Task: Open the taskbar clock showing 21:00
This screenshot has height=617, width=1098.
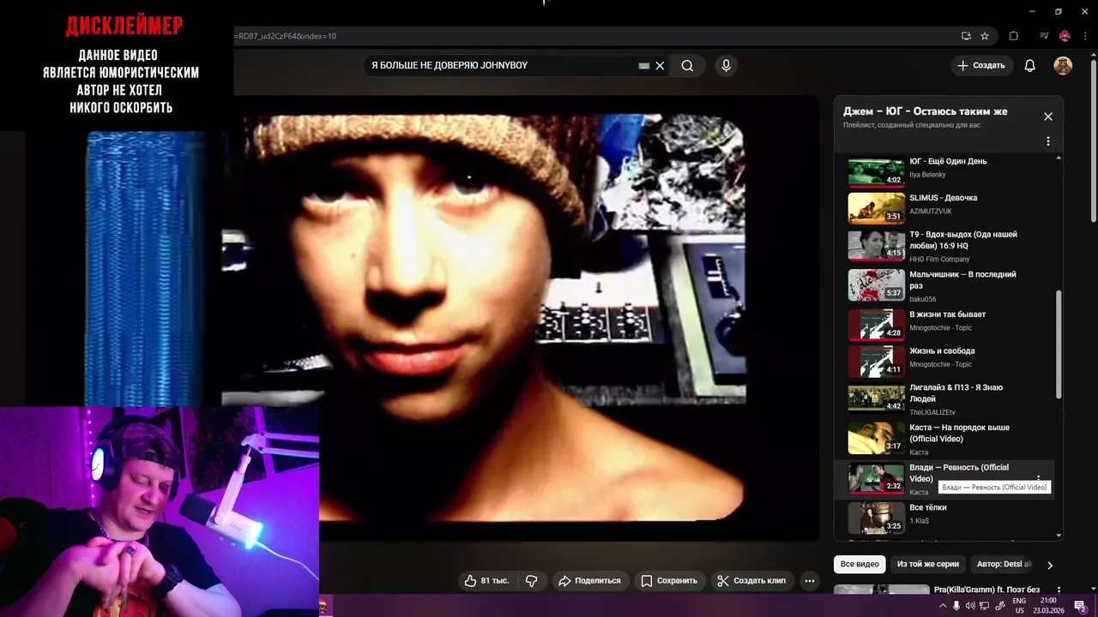Action: pos(1047,606)
